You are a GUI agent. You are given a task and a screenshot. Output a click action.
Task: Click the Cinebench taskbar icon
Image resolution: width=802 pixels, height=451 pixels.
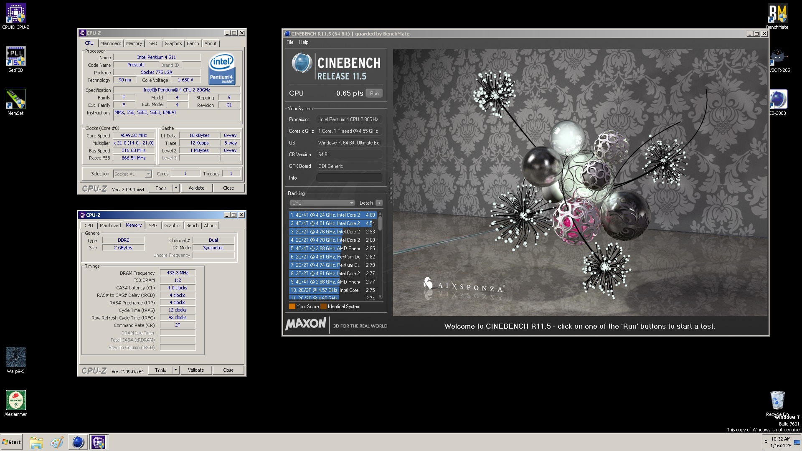[x=78, y=442]
